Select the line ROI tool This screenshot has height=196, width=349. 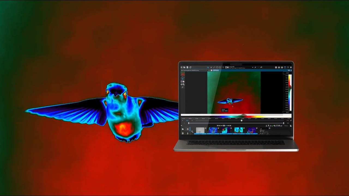[214, 67]
